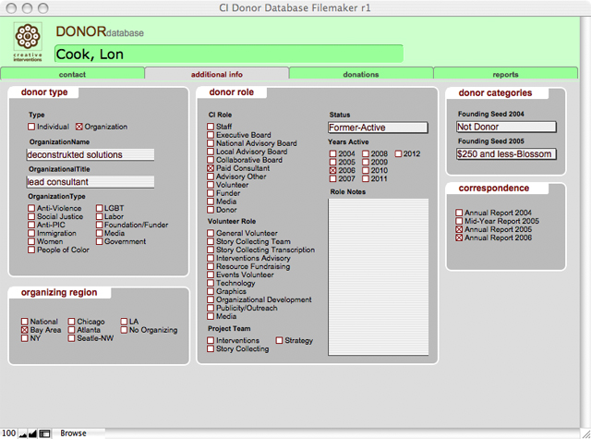591x439 pixels.
Task: Click the zoom out icon in status bar
Action: pyautogui.click(x=23, y=433)
